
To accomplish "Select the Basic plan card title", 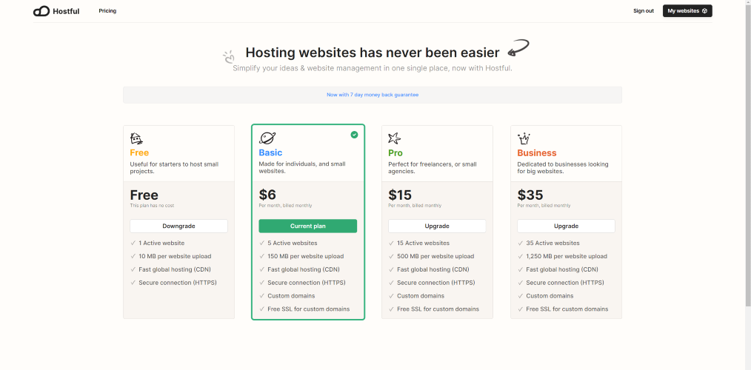I will 270,152.
